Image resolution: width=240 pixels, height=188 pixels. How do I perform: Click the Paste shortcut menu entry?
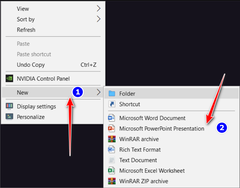coord(34,54)
